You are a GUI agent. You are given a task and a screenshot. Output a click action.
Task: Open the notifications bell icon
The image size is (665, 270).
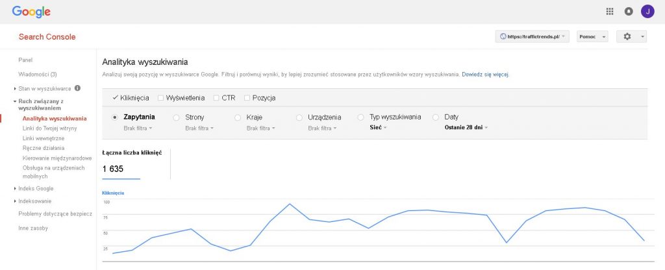(x=629, y=12)
